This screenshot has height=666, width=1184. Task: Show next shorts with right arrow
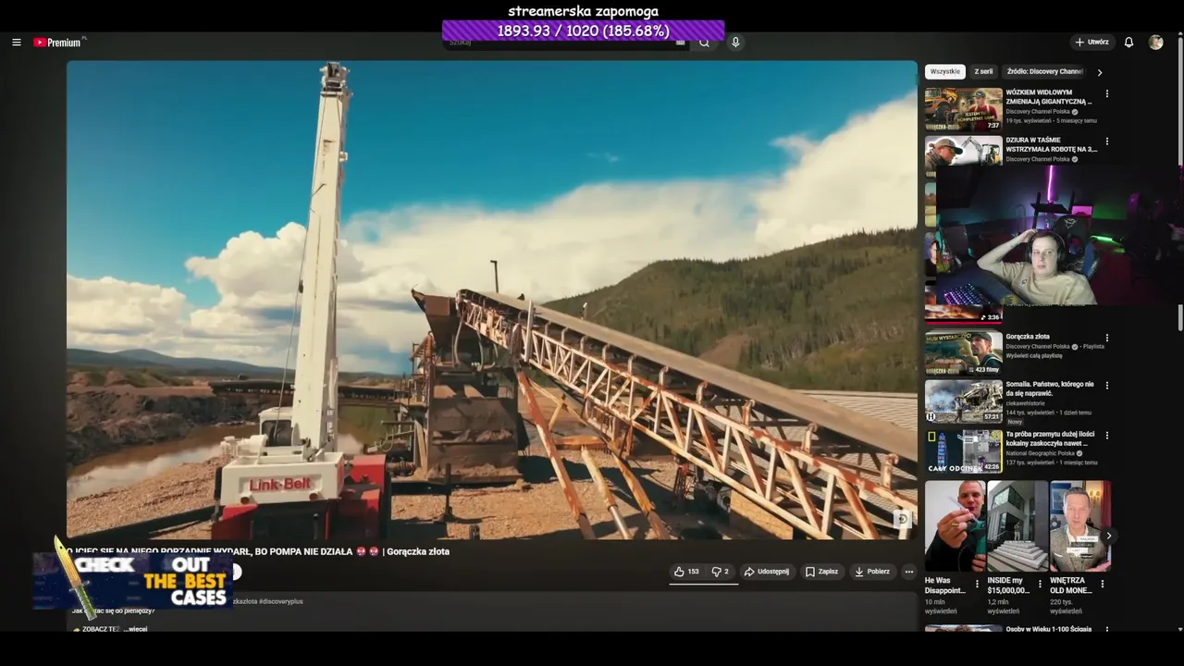point(1108,536)
